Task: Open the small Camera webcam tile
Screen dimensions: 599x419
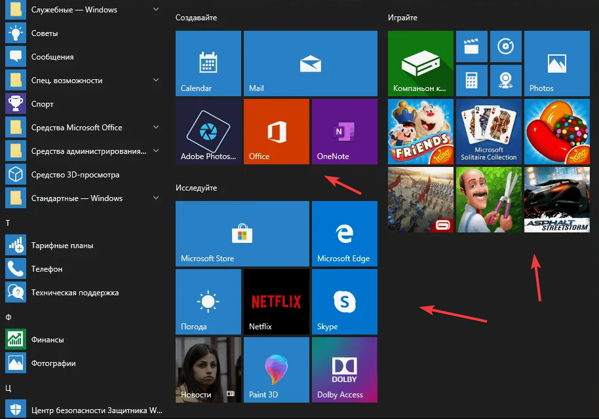Action: pyautogui.click(x=506, y=81)
